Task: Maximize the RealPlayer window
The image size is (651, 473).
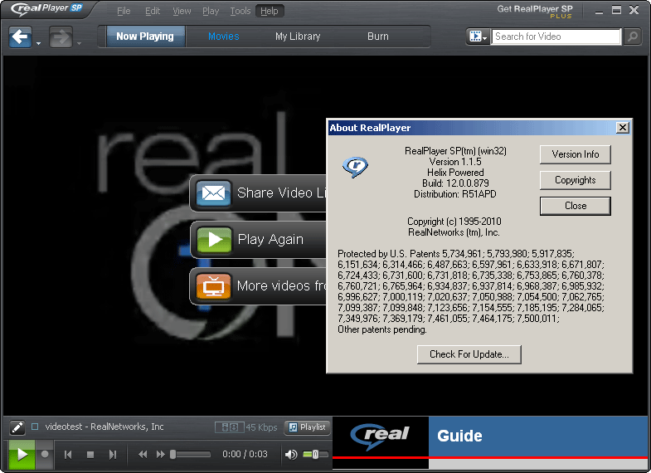Action: 616,10
